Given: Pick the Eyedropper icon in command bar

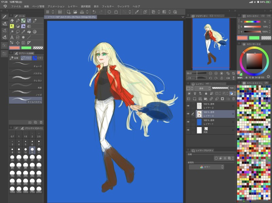Looking at the screenshot, I should (137, 12).
